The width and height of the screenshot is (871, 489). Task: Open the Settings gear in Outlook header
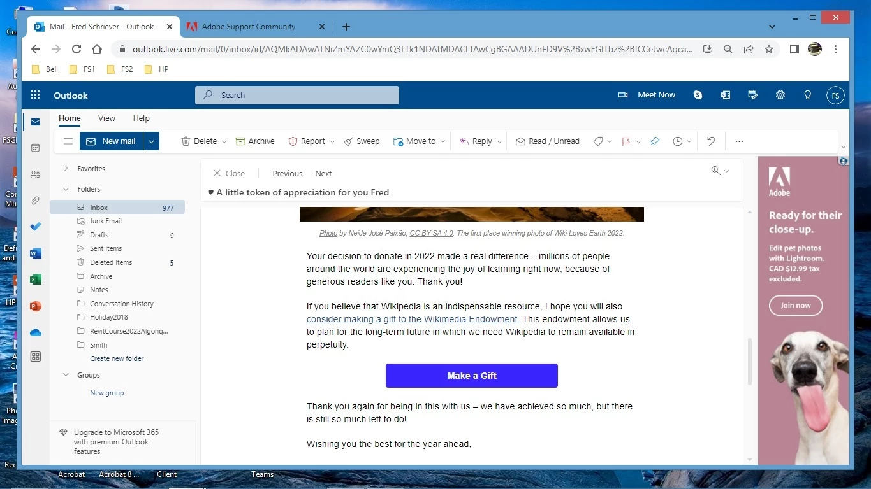(780, 95)
